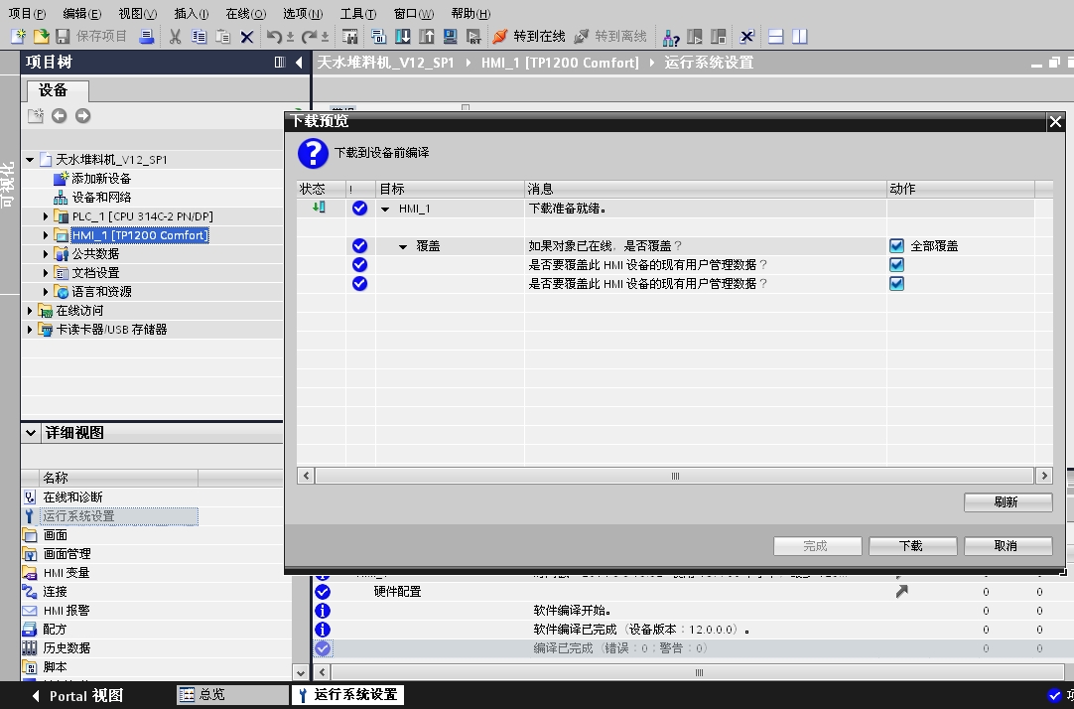Select HMI 变量 in the detail view
This screenshot has height=709, width=1074.
(x=67, y=573)
